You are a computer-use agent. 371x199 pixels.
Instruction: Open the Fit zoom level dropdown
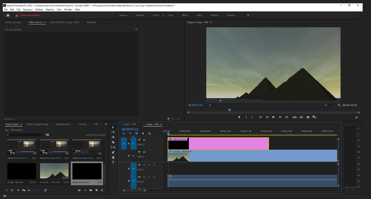click(x=214, y=105)
